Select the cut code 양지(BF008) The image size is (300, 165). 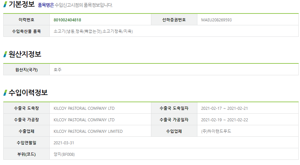64,154
